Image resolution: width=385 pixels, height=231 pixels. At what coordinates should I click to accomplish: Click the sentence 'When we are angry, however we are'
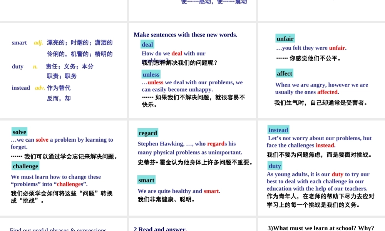pos(321,85)
